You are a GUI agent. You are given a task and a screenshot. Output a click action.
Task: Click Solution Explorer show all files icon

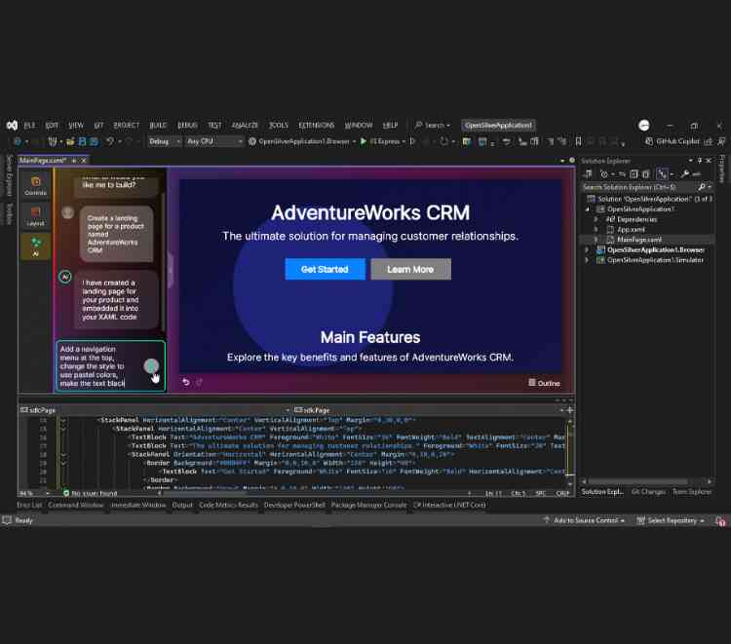[645, 174]
